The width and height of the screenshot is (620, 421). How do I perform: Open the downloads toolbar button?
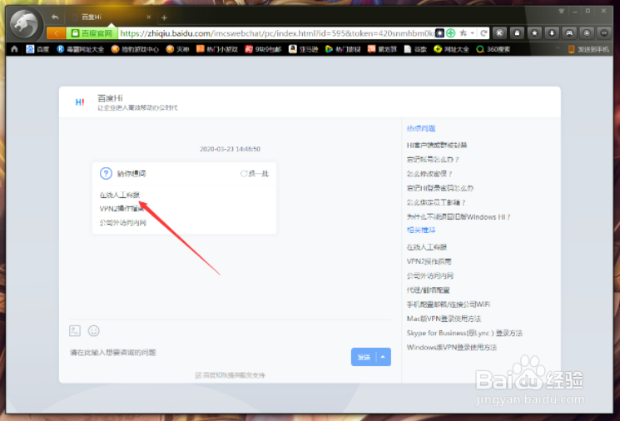point(552,33)
